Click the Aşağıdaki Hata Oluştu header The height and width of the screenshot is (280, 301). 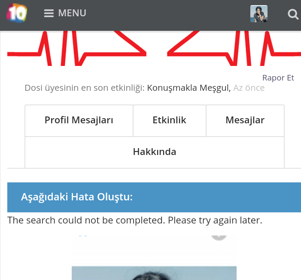click(x=77, y=197)
